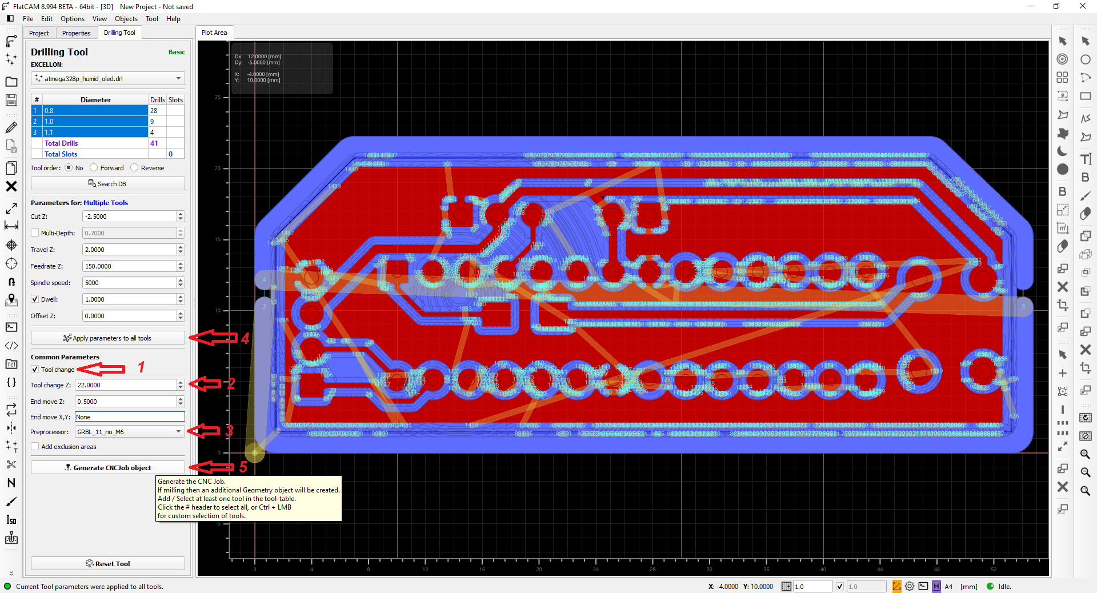This screenshot has width=1097, height=593.
Task: Click the Add Circle icon in far-right toolbar
Action: pos(1086,59)
